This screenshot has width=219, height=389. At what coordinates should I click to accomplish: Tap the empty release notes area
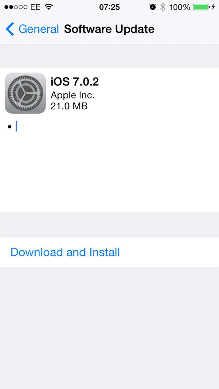point(109,169)
